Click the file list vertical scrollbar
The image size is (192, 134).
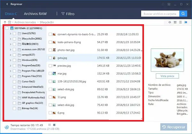pyautogui.click(x=142, y=50)
